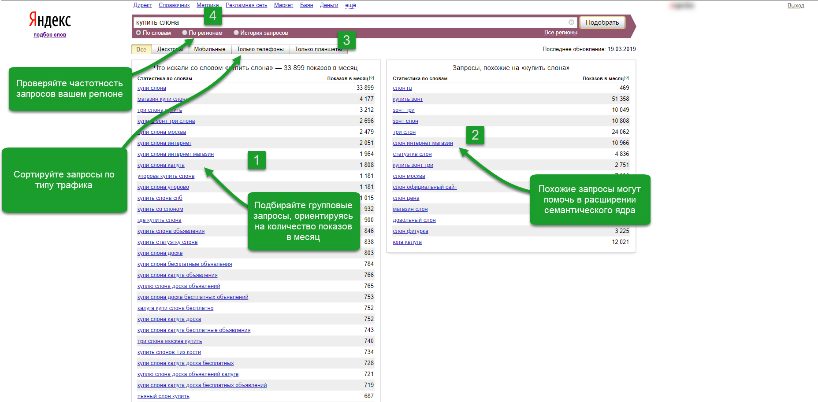Image resolution: width=818 pixels, height=402 pixels.
Task: Open куплю слона доска объявлений query
Action: pos(178,286)
